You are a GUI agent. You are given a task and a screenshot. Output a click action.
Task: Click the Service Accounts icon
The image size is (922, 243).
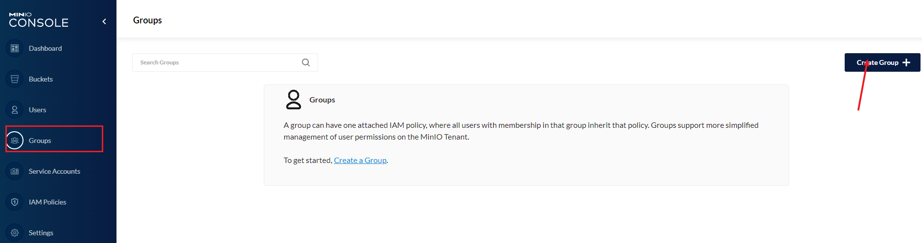coord(15,171)
